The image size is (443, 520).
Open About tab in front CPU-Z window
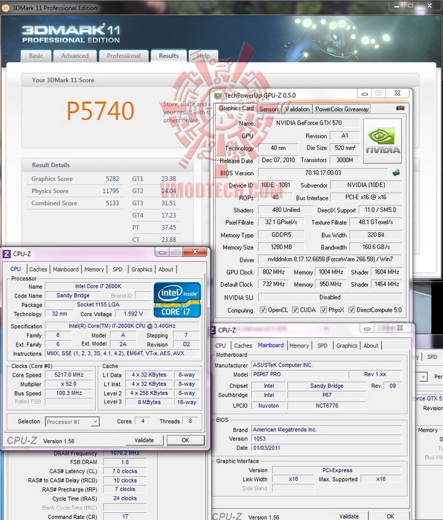pyautogui.click(x=166, y=269)
